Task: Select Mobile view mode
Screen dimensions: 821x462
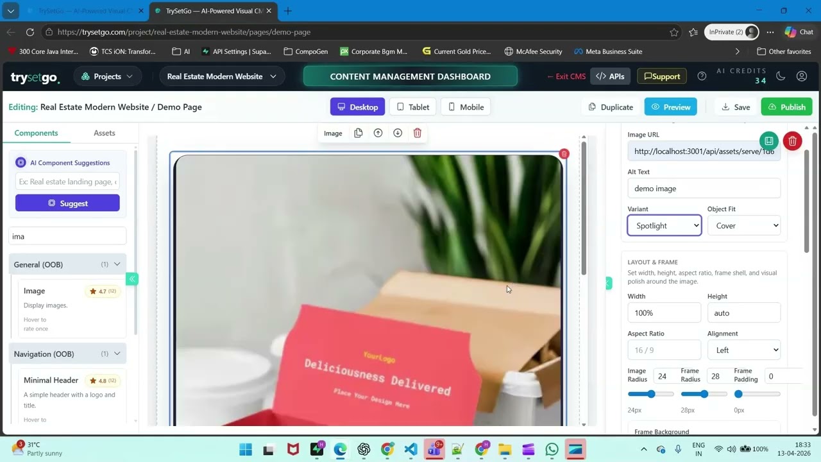Action: point(466,107)
